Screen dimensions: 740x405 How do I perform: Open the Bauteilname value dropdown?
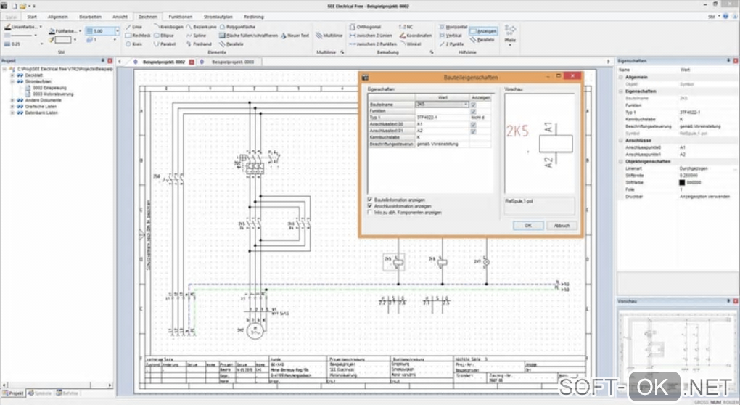(x=466, y=105)
